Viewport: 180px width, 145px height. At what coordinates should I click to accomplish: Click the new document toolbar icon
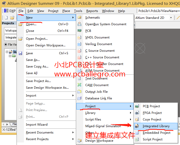(6, 18)
